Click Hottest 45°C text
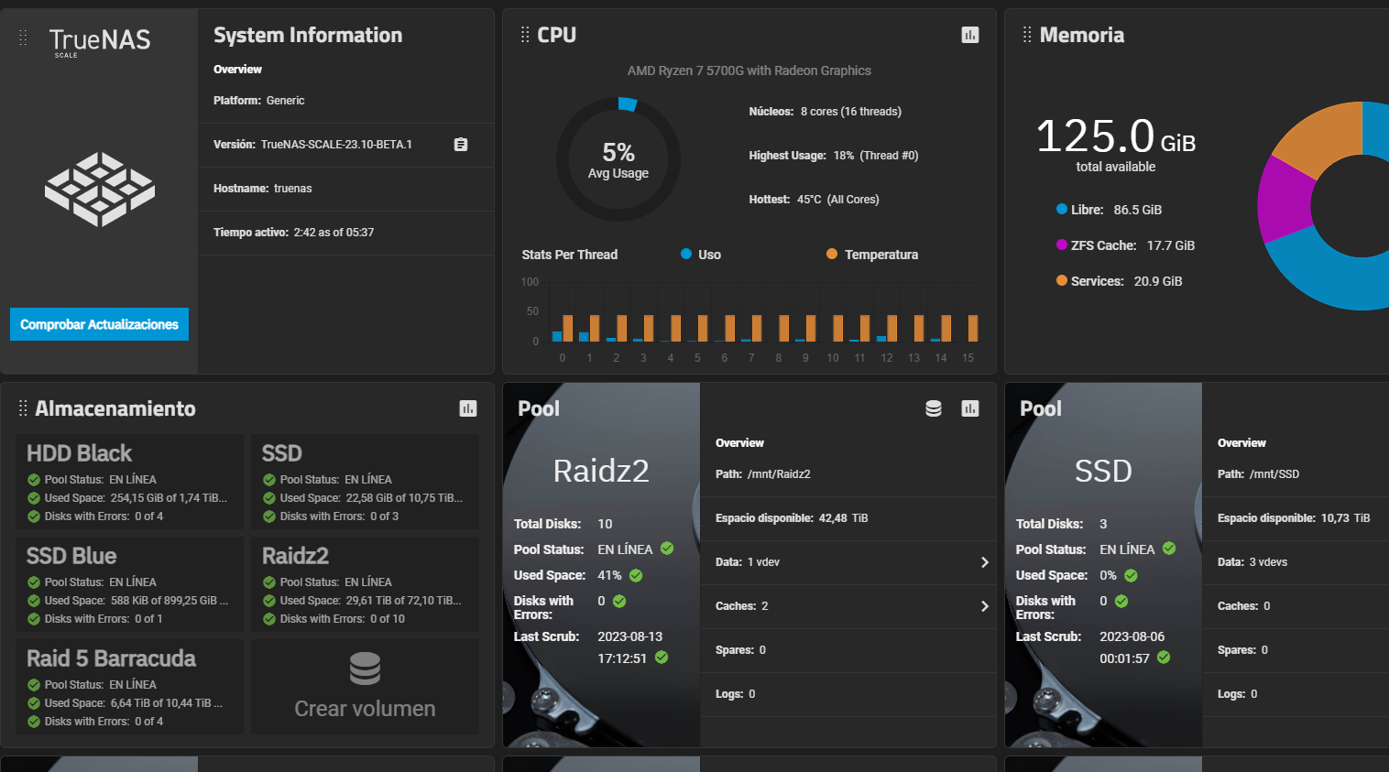The height and width of the screenshot is (772, 1389). click(x=814, y=200)
